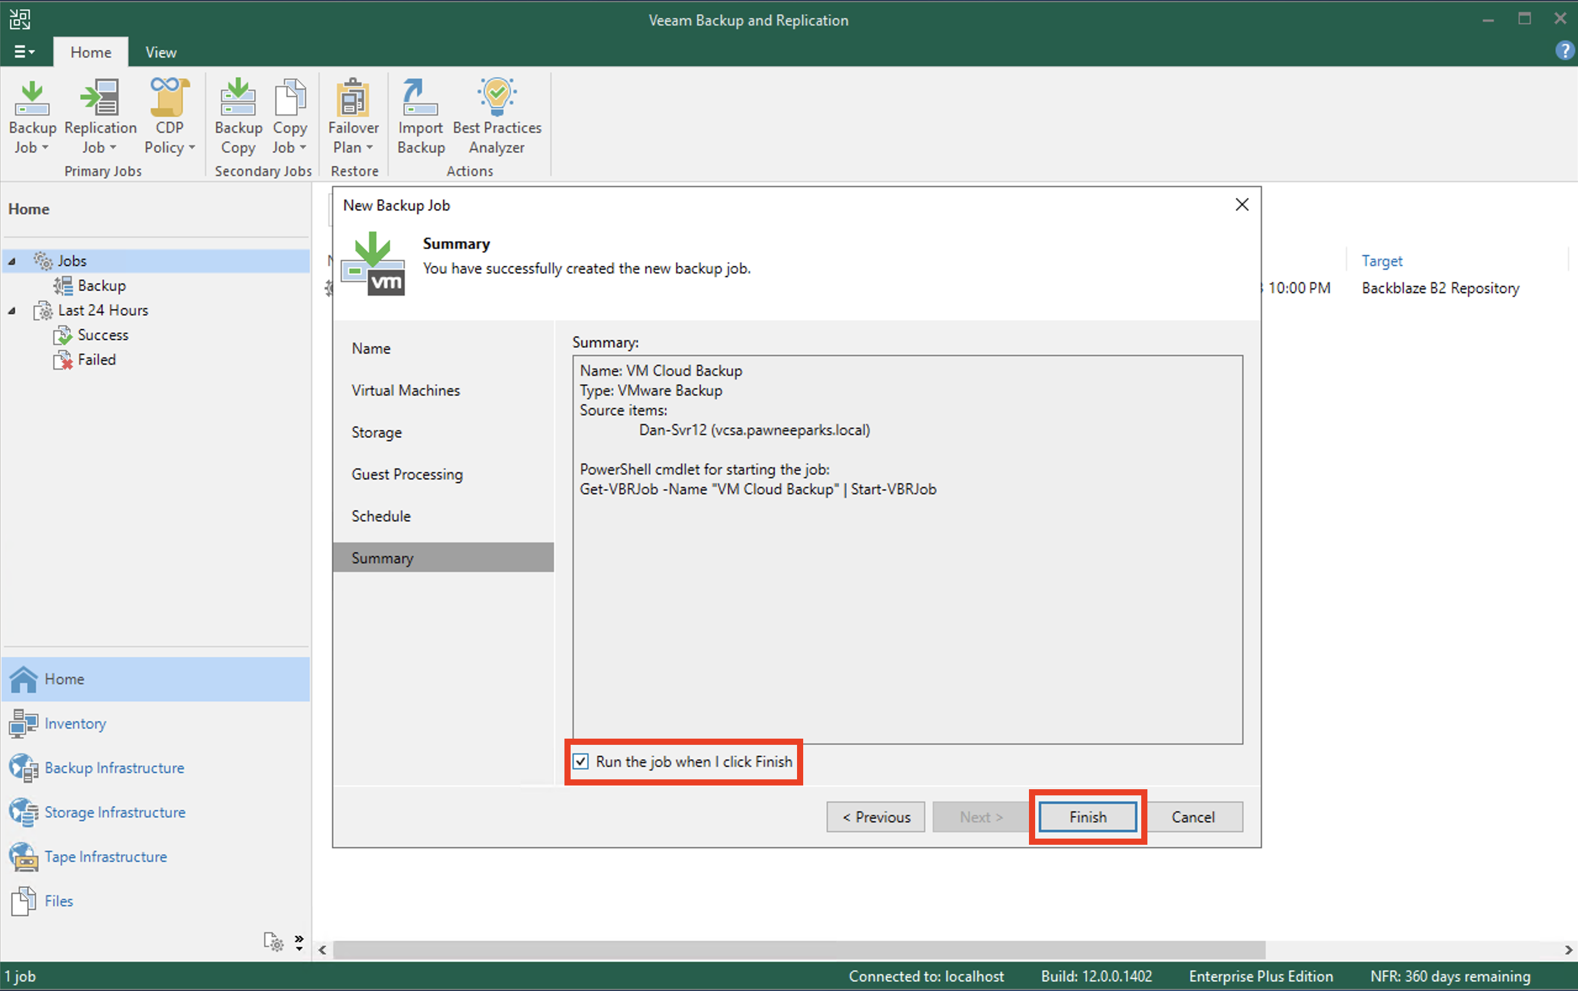Click the Enterprise Plus Edition status text
Viewport: 1578px width, 991px height.
tap(1261, 976)
